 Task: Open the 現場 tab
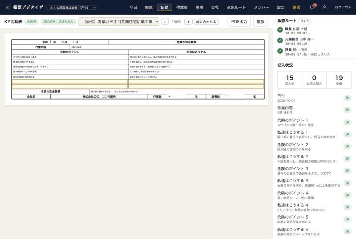pyautogui.click(x=199, y=7)
